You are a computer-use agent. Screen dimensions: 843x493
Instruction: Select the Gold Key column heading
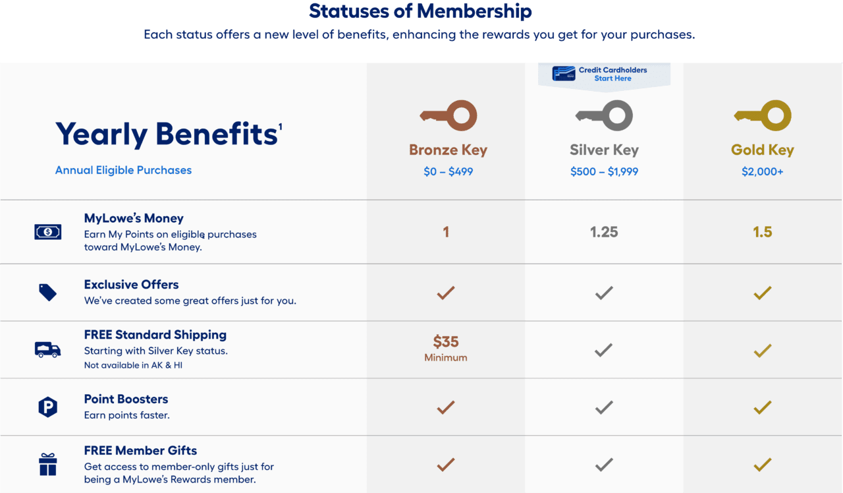coord(762,150)
